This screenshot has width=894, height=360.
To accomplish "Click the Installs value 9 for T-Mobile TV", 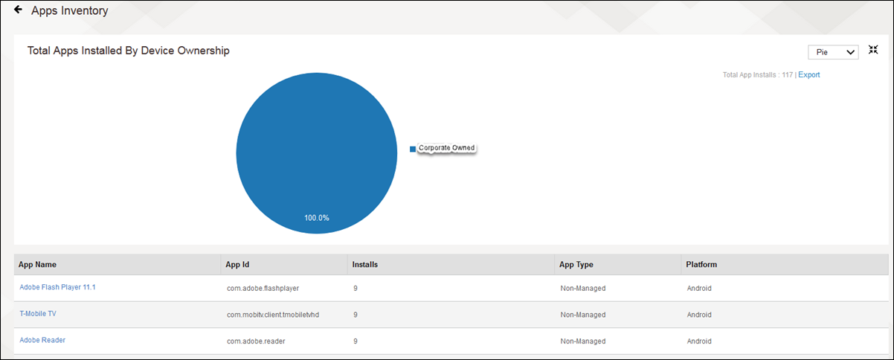I will click(356, 315).
